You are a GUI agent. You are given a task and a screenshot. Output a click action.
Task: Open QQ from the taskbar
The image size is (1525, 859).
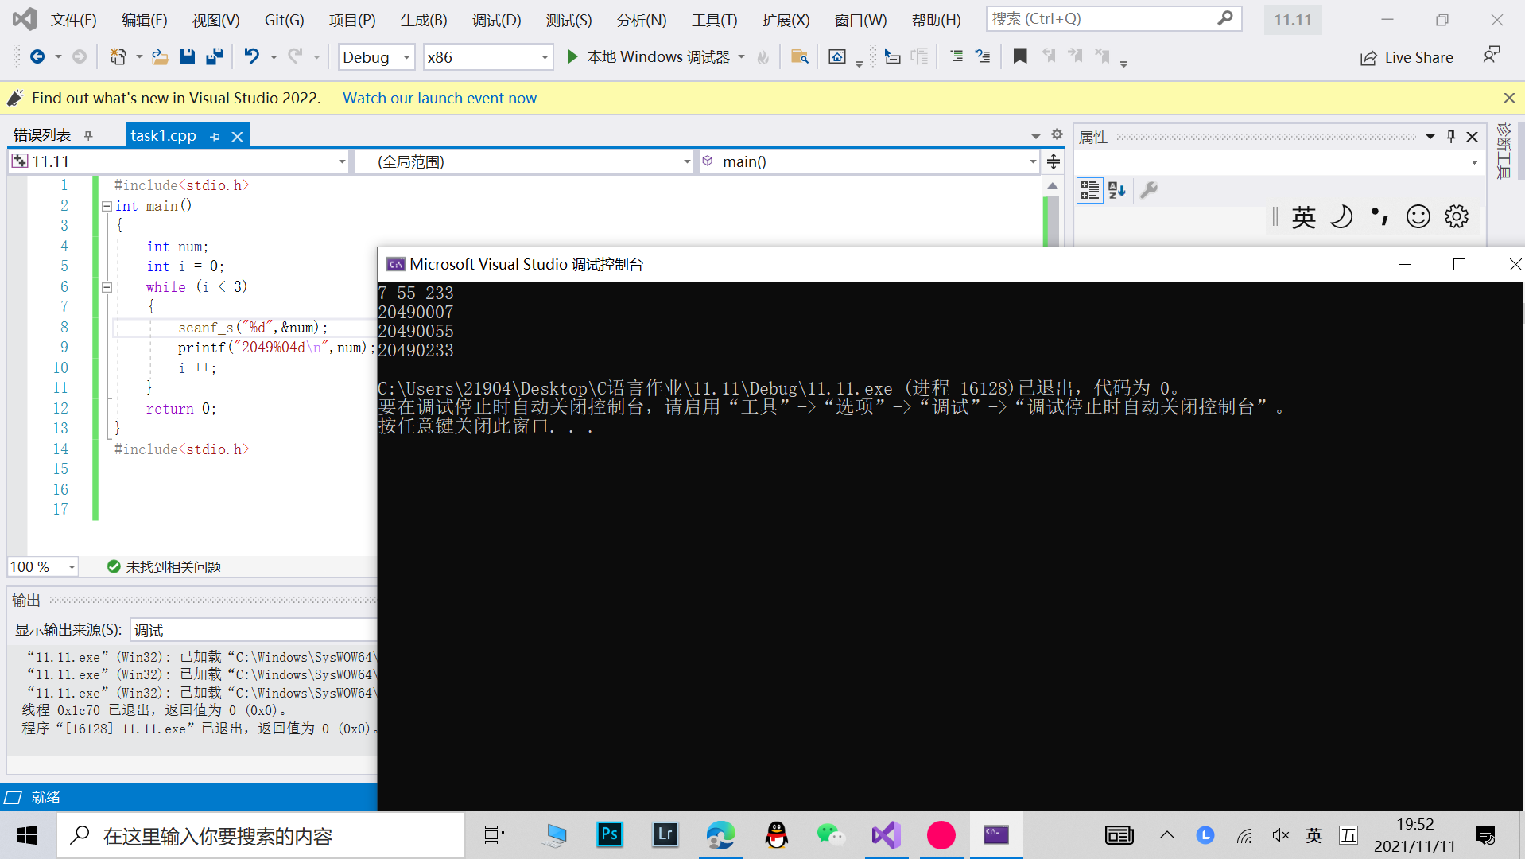[x=776, y=834]
